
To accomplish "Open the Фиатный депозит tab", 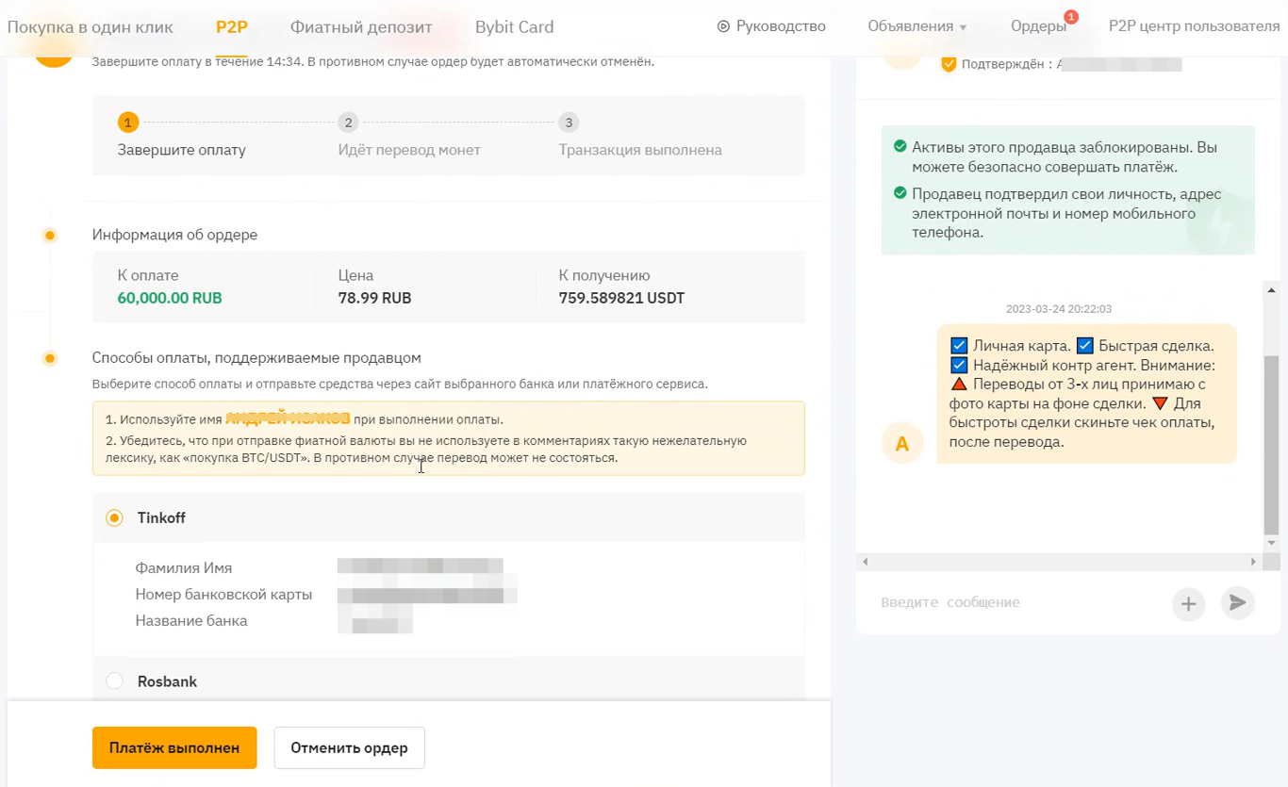I will pyautogui.click(x=361, y=26).
